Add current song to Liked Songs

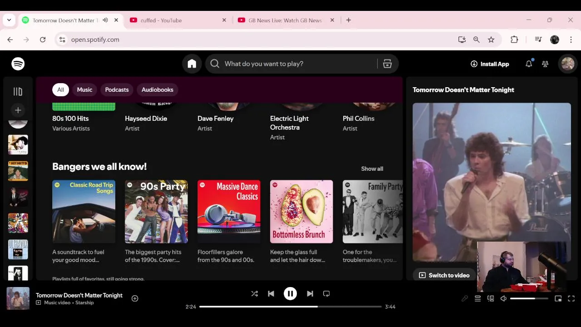(x=135, y=298)
